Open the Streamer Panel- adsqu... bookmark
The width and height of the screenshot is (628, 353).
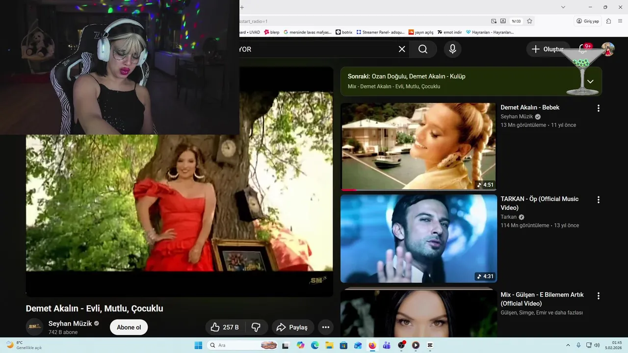click(x=381, y=32)
